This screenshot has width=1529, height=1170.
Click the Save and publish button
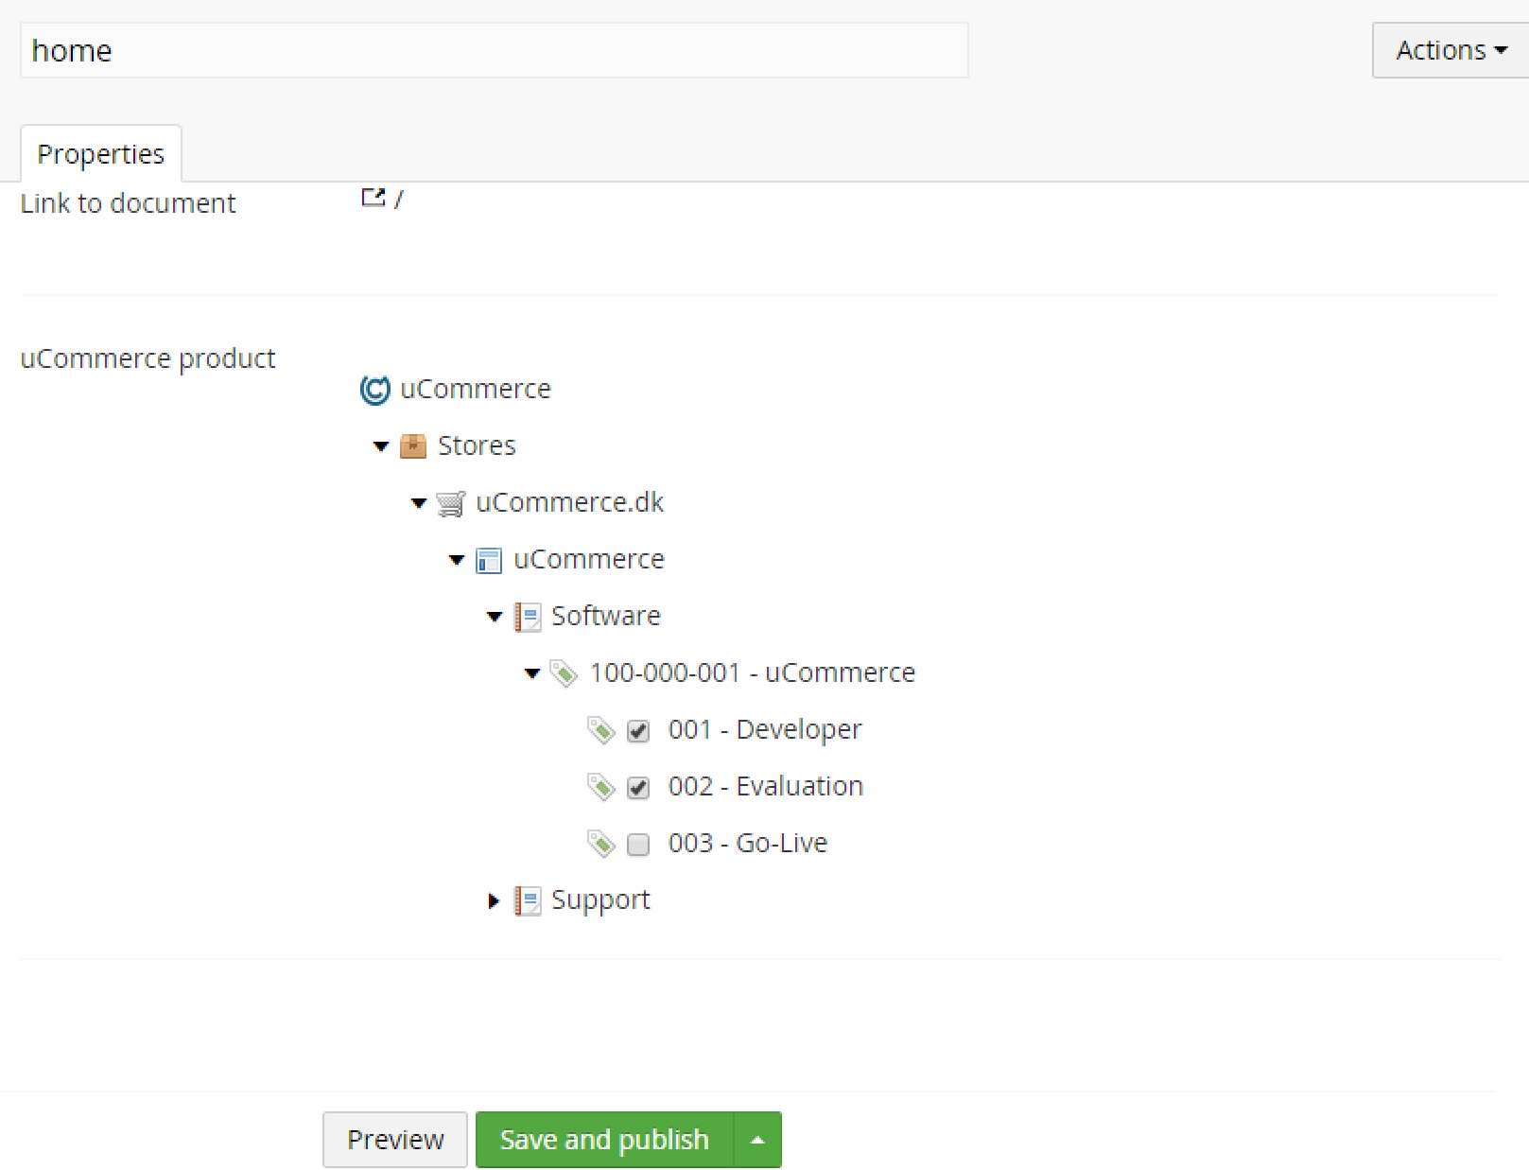(604, 1140)
